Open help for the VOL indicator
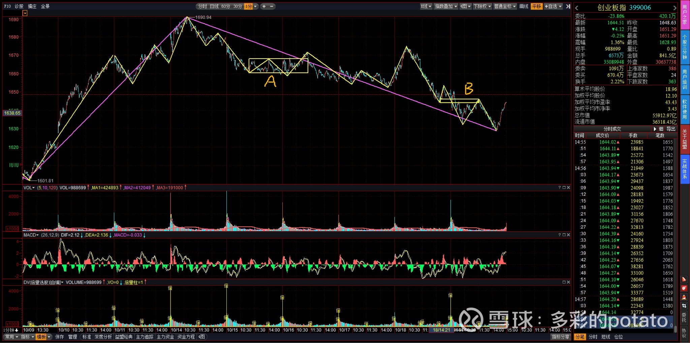 pyautogui.click(x=560, y=188)
